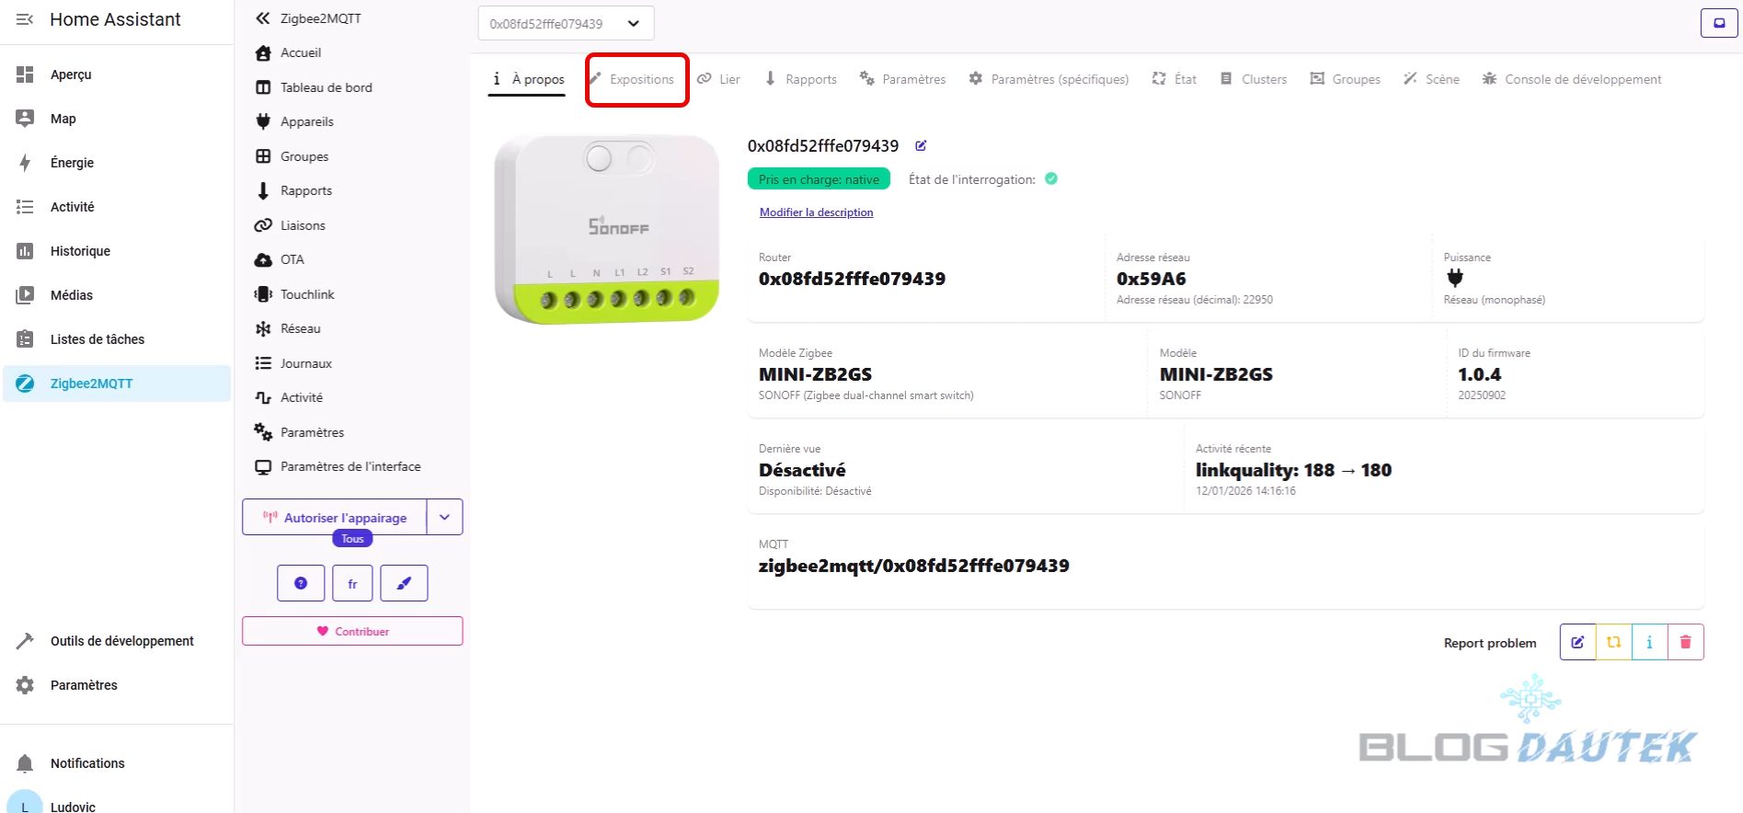Click the Modifier la description link
1743x813 pixels.
(x=816, y=212)
